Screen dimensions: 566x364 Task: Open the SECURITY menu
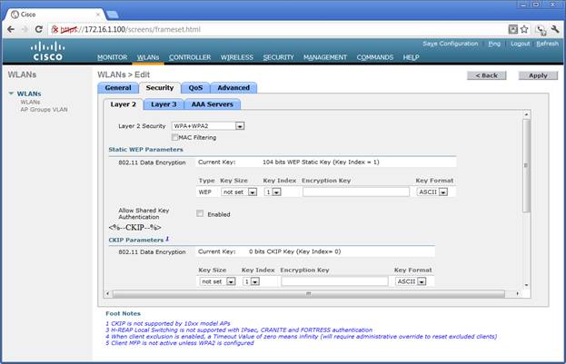click(278, 57)
